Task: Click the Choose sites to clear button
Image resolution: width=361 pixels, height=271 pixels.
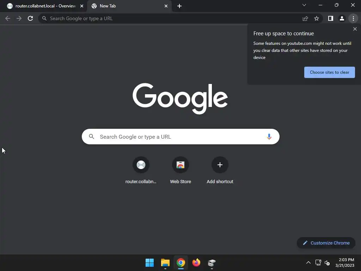Action: pyautogui.click(x=330, y=72)
